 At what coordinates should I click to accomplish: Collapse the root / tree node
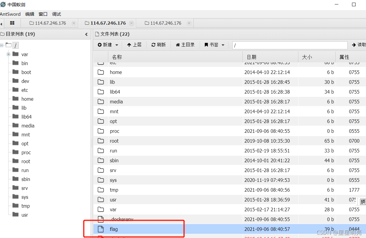coord(2,45)
